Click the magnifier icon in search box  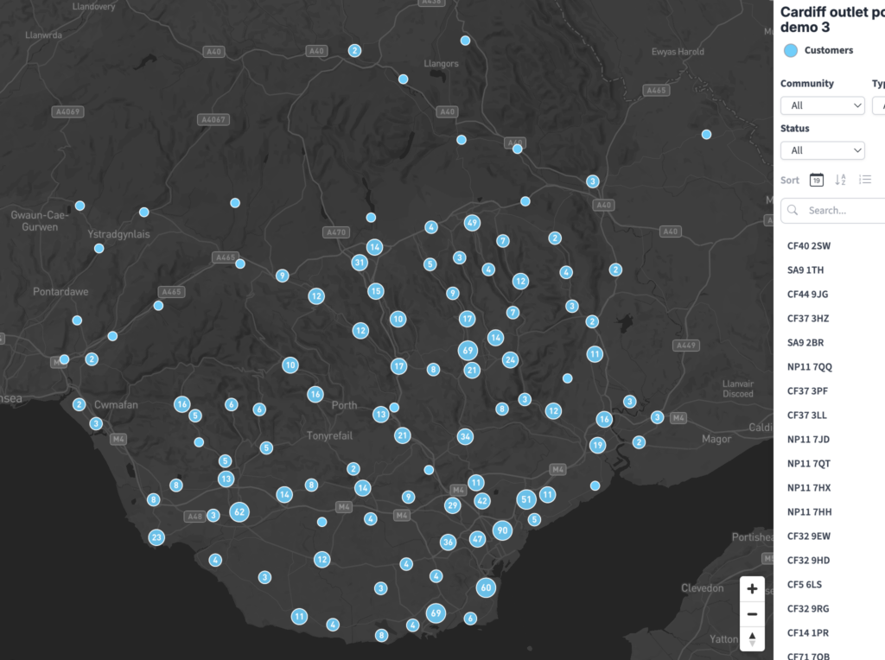pos(793,210)
